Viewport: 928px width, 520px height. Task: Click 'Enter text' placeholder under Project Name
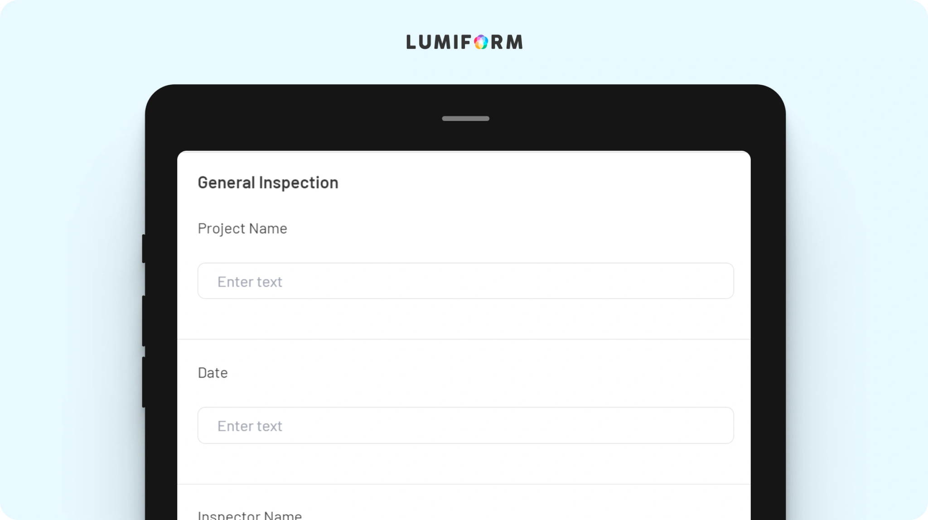[x=250, y=282]
